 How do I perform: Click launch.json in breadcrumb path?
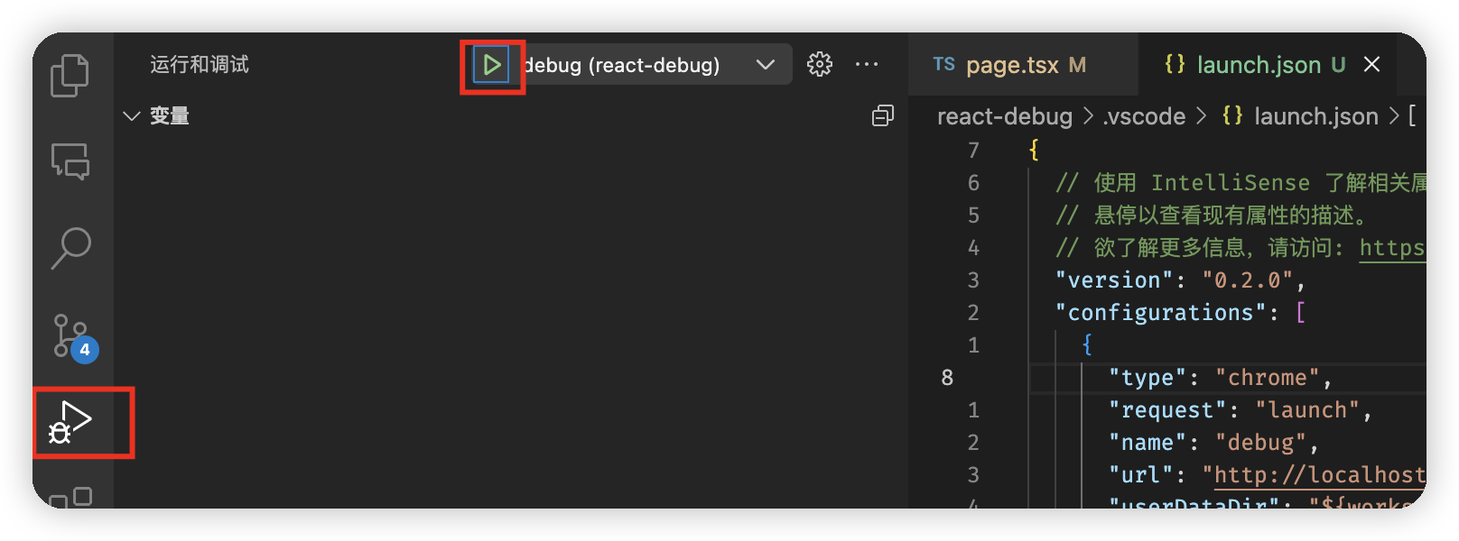click(x=1315, y=116)
